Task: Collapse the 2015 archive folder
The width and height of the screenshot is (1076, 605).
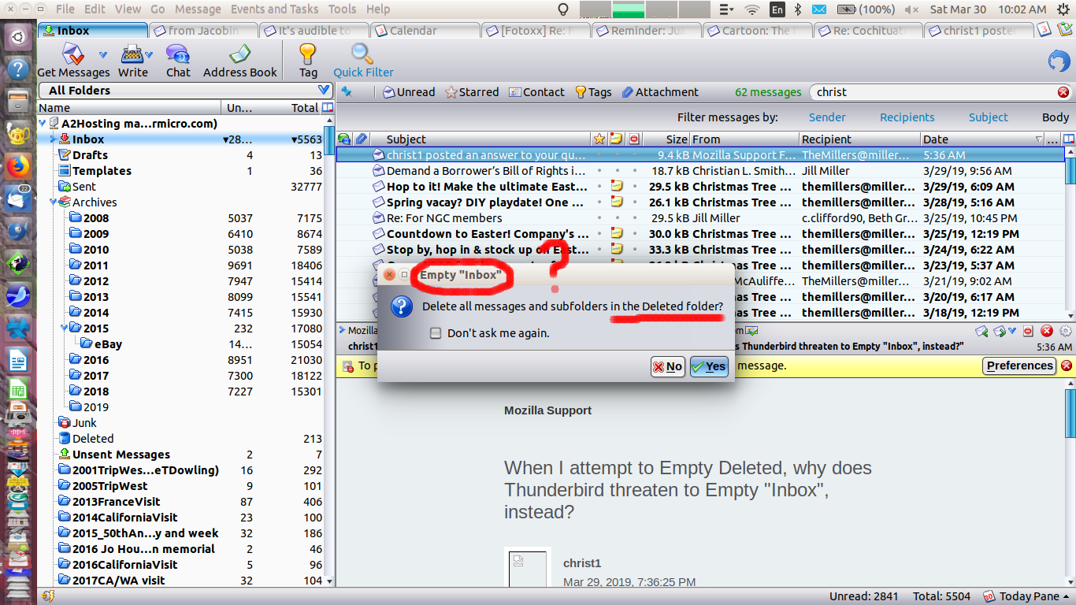Action: [65, 328]
